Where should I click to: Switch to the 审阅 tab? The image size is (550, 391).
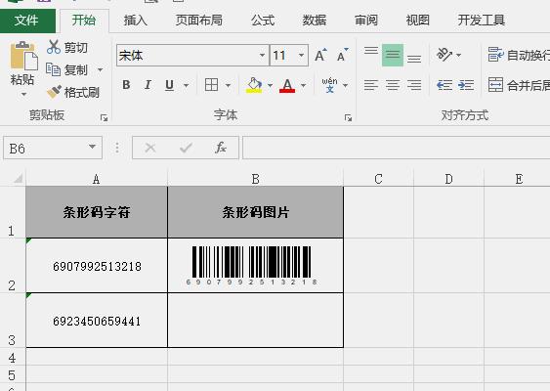pos(365,21)
